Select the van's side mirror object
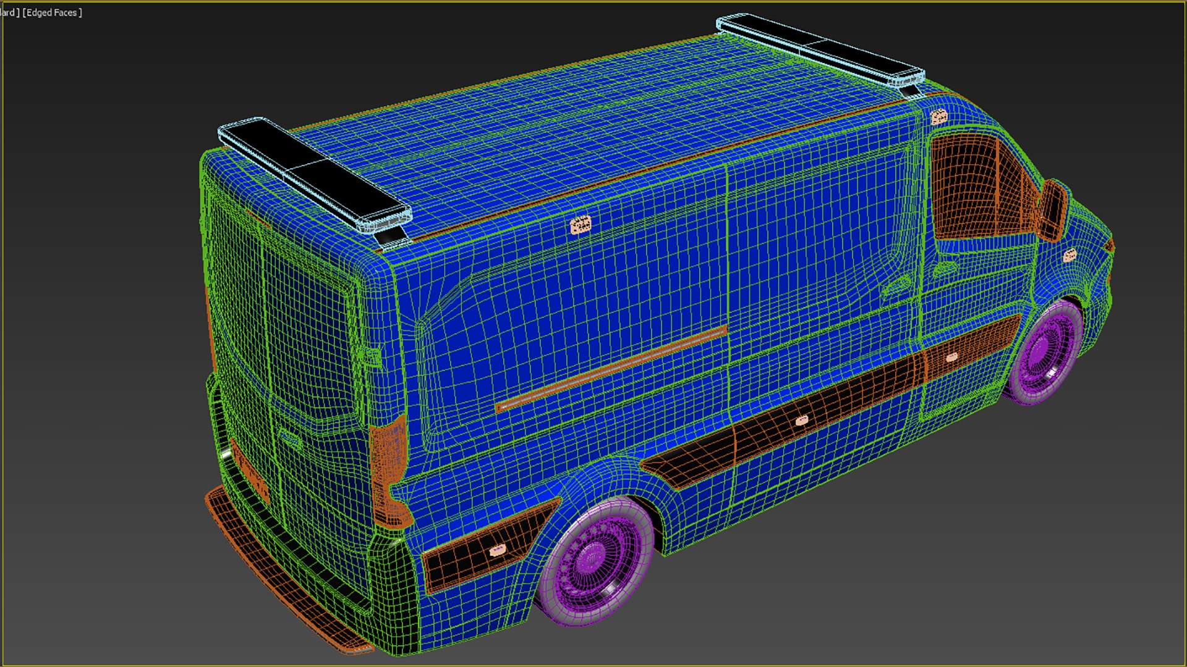The image size is (1187, 667). 1054,210
